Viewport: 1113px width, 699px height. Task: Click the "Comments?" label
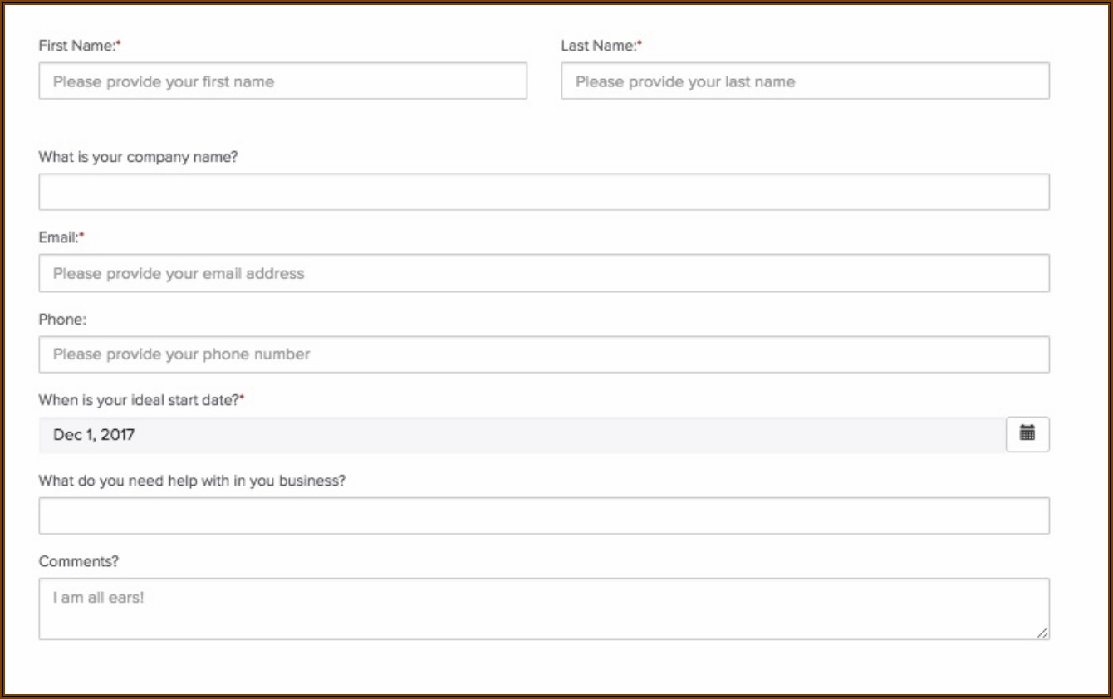pyautogui.click(x=79, y=562)
